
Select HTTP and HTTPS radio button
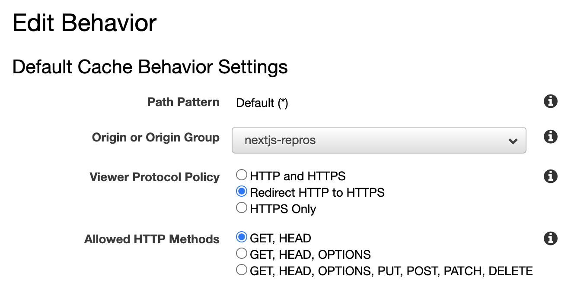[x=242, y=175]
